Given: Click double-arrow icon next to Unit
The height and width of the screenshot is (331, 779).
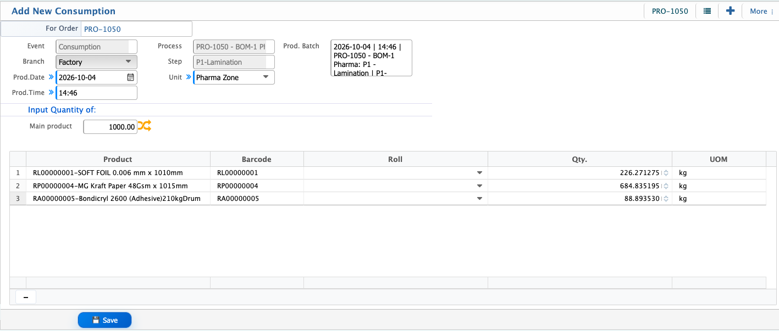Looking at the screenshot, I should pyautogui.click(x=189, y=77).
